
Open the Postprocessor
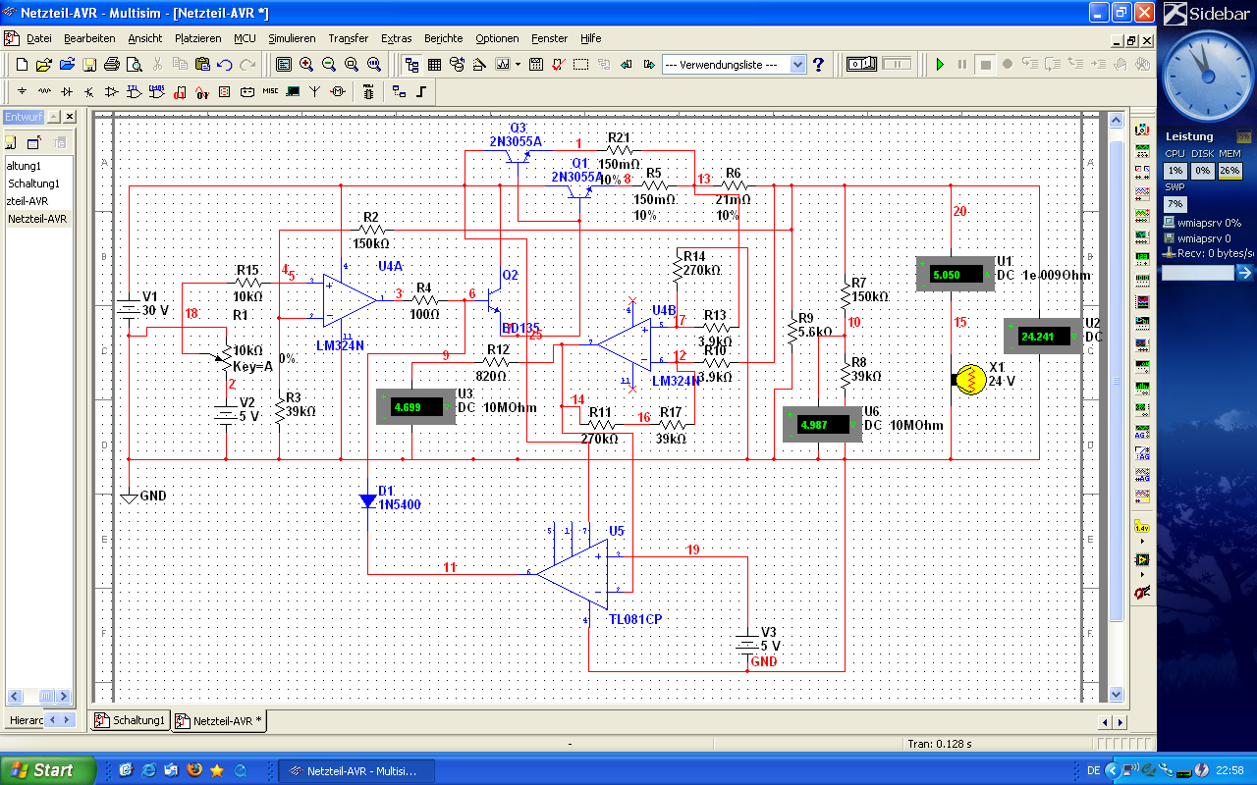click(535, 64)
